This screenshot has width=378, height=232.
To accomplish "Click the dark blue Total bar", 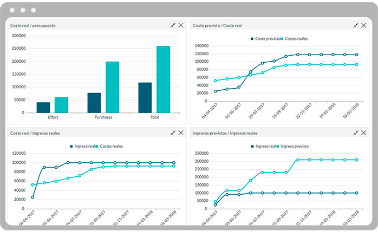I will click(145, 98).
